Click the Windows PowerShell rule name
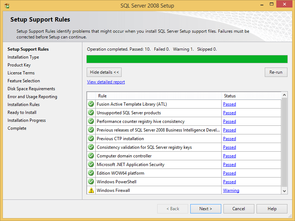 coord(117,182)
